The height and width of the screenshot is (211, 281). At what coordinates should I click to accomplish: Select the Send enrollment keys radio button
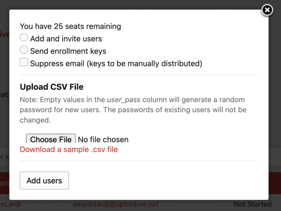[24, 49]
